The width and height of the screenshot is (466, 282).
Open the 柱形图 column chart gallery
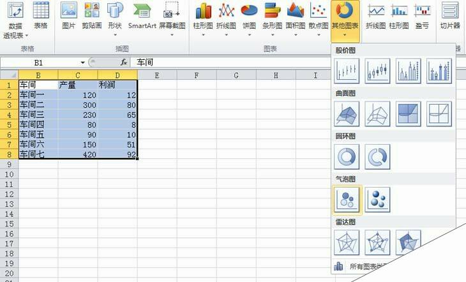click(x=203, y=19)
